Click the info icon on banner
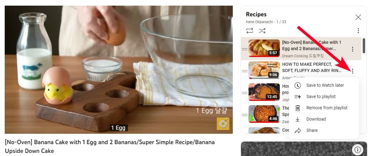 click(x=357, y=149)
